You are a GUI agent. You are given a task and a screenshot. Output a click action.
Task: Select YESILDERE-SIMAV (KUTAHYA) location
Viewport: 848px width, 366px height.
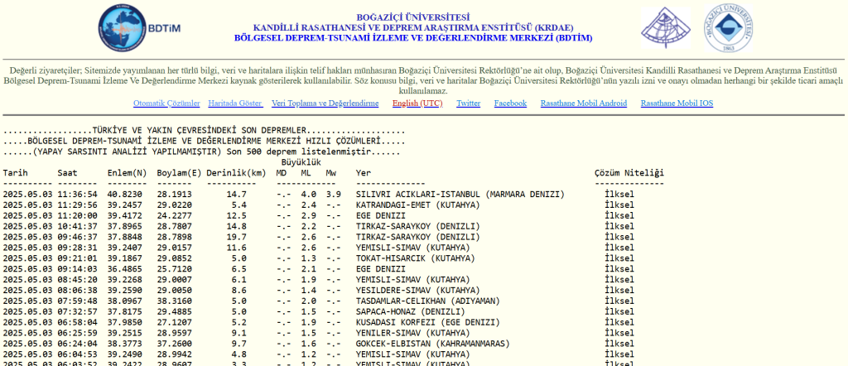click(x=417, y=291)
